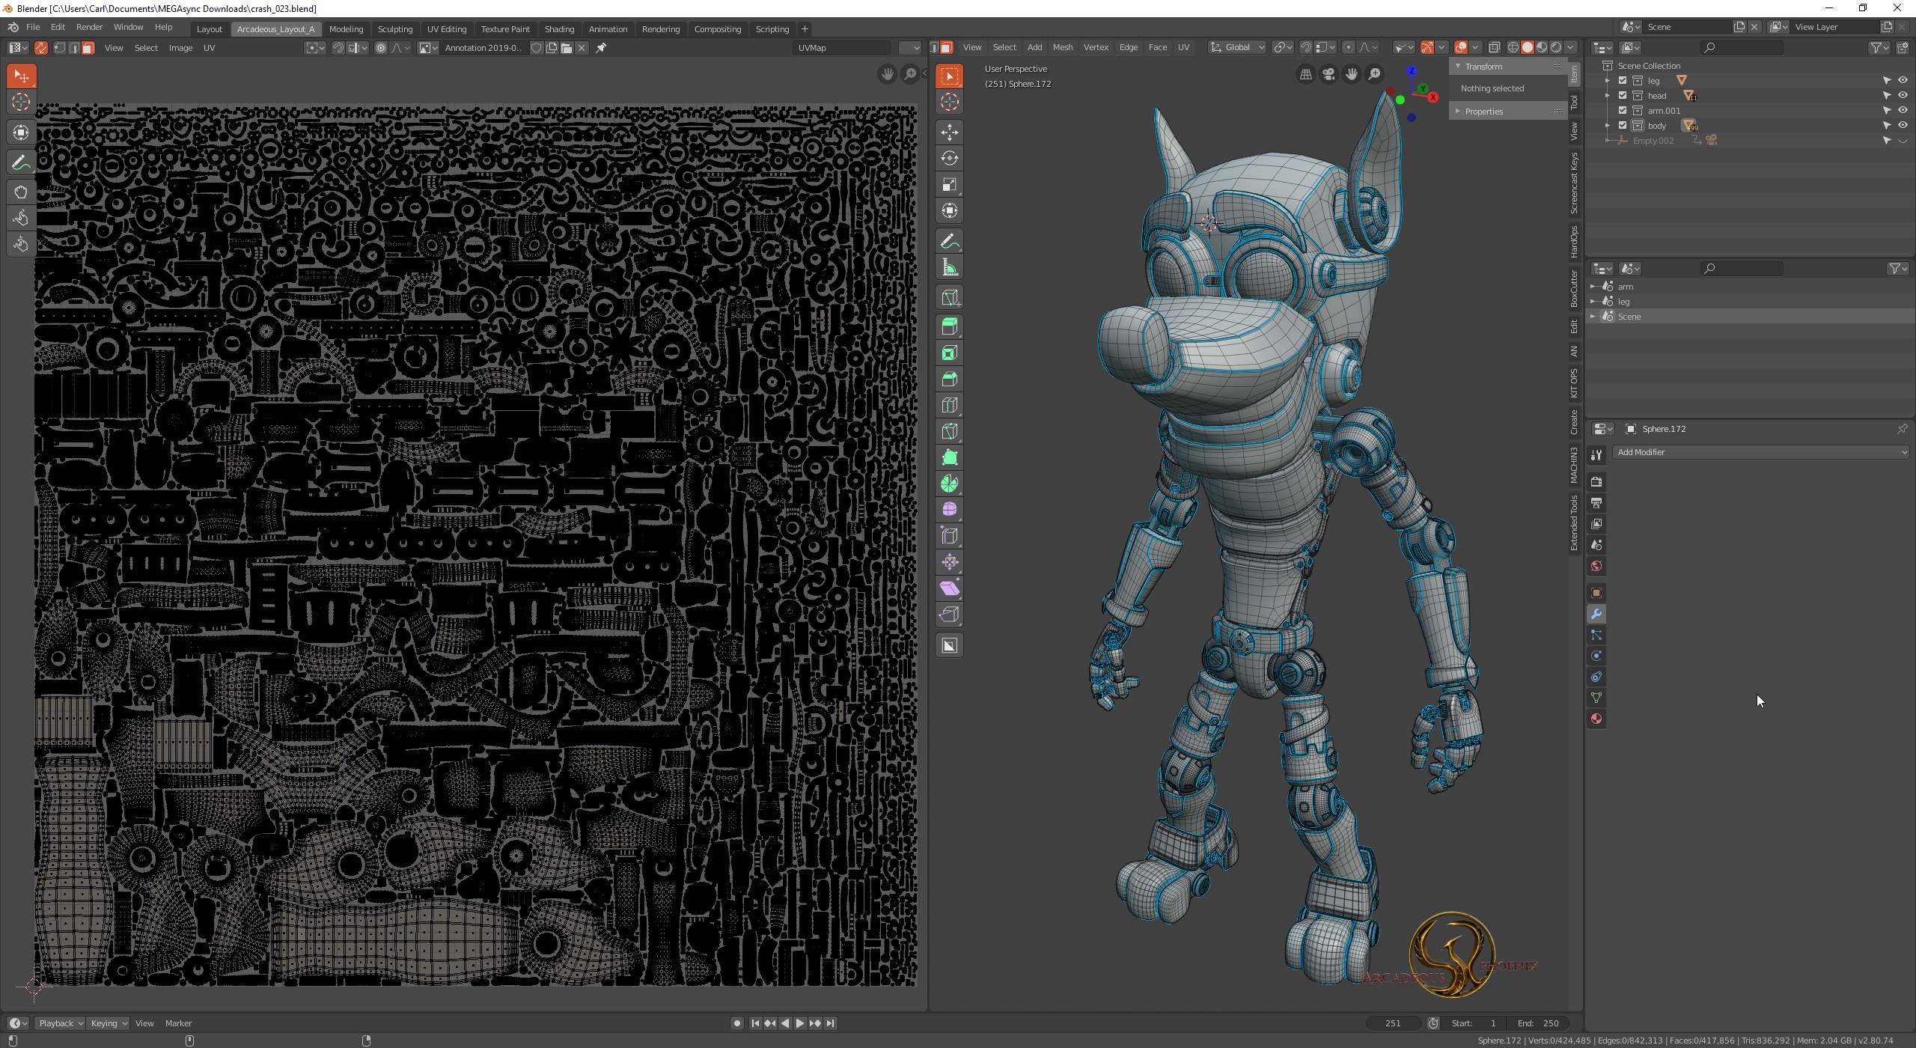Activate the Measure tool
The image size is (1916, 1048).
(950, 268)
